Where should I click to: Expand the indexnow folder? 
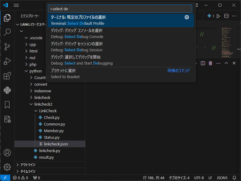(31, 91)
